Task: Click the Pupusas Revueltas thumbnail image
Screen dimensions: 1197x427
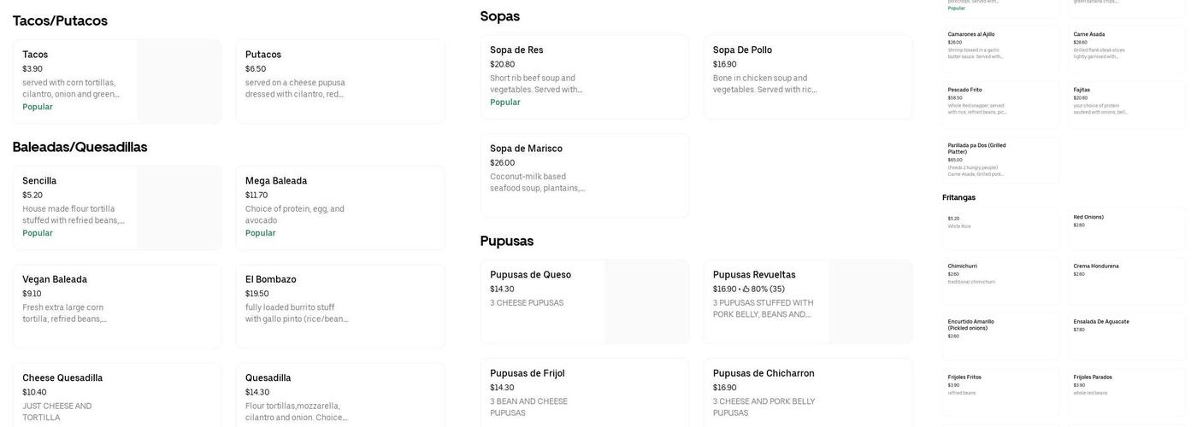Action: pos(870,301)
